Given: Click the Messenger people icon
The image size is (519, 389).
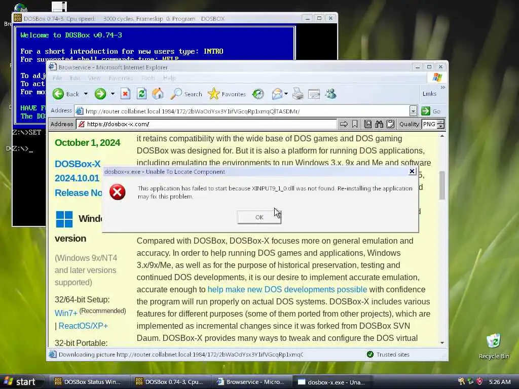Looking at the screenshot, I should [x=330, y=94].
